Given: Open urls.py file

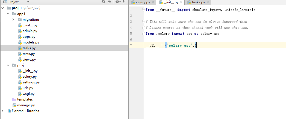Looking at the screenshot, I should click(28, 88).
